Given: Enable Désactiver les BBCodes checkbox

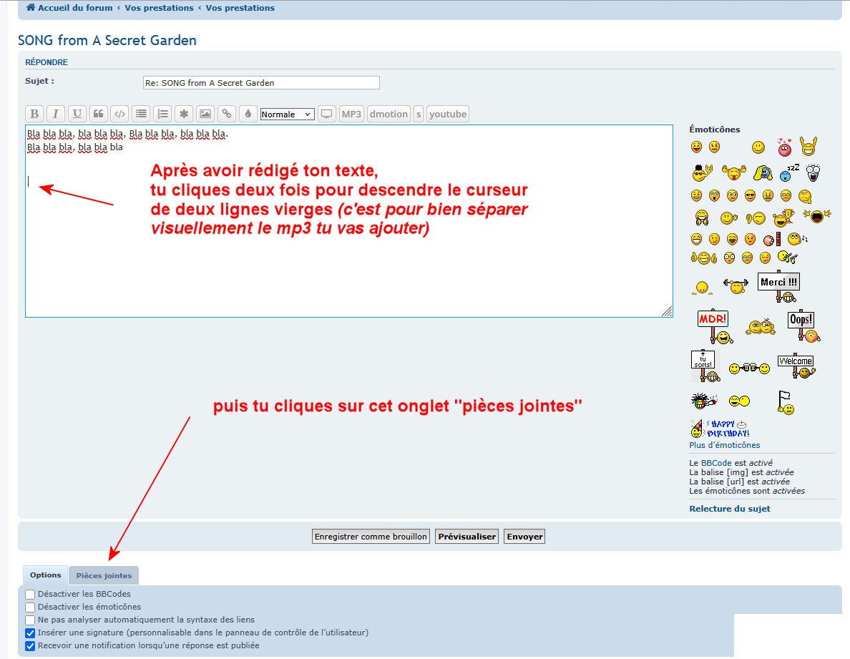Looking at the screenshot, I should tap(30, 594).
